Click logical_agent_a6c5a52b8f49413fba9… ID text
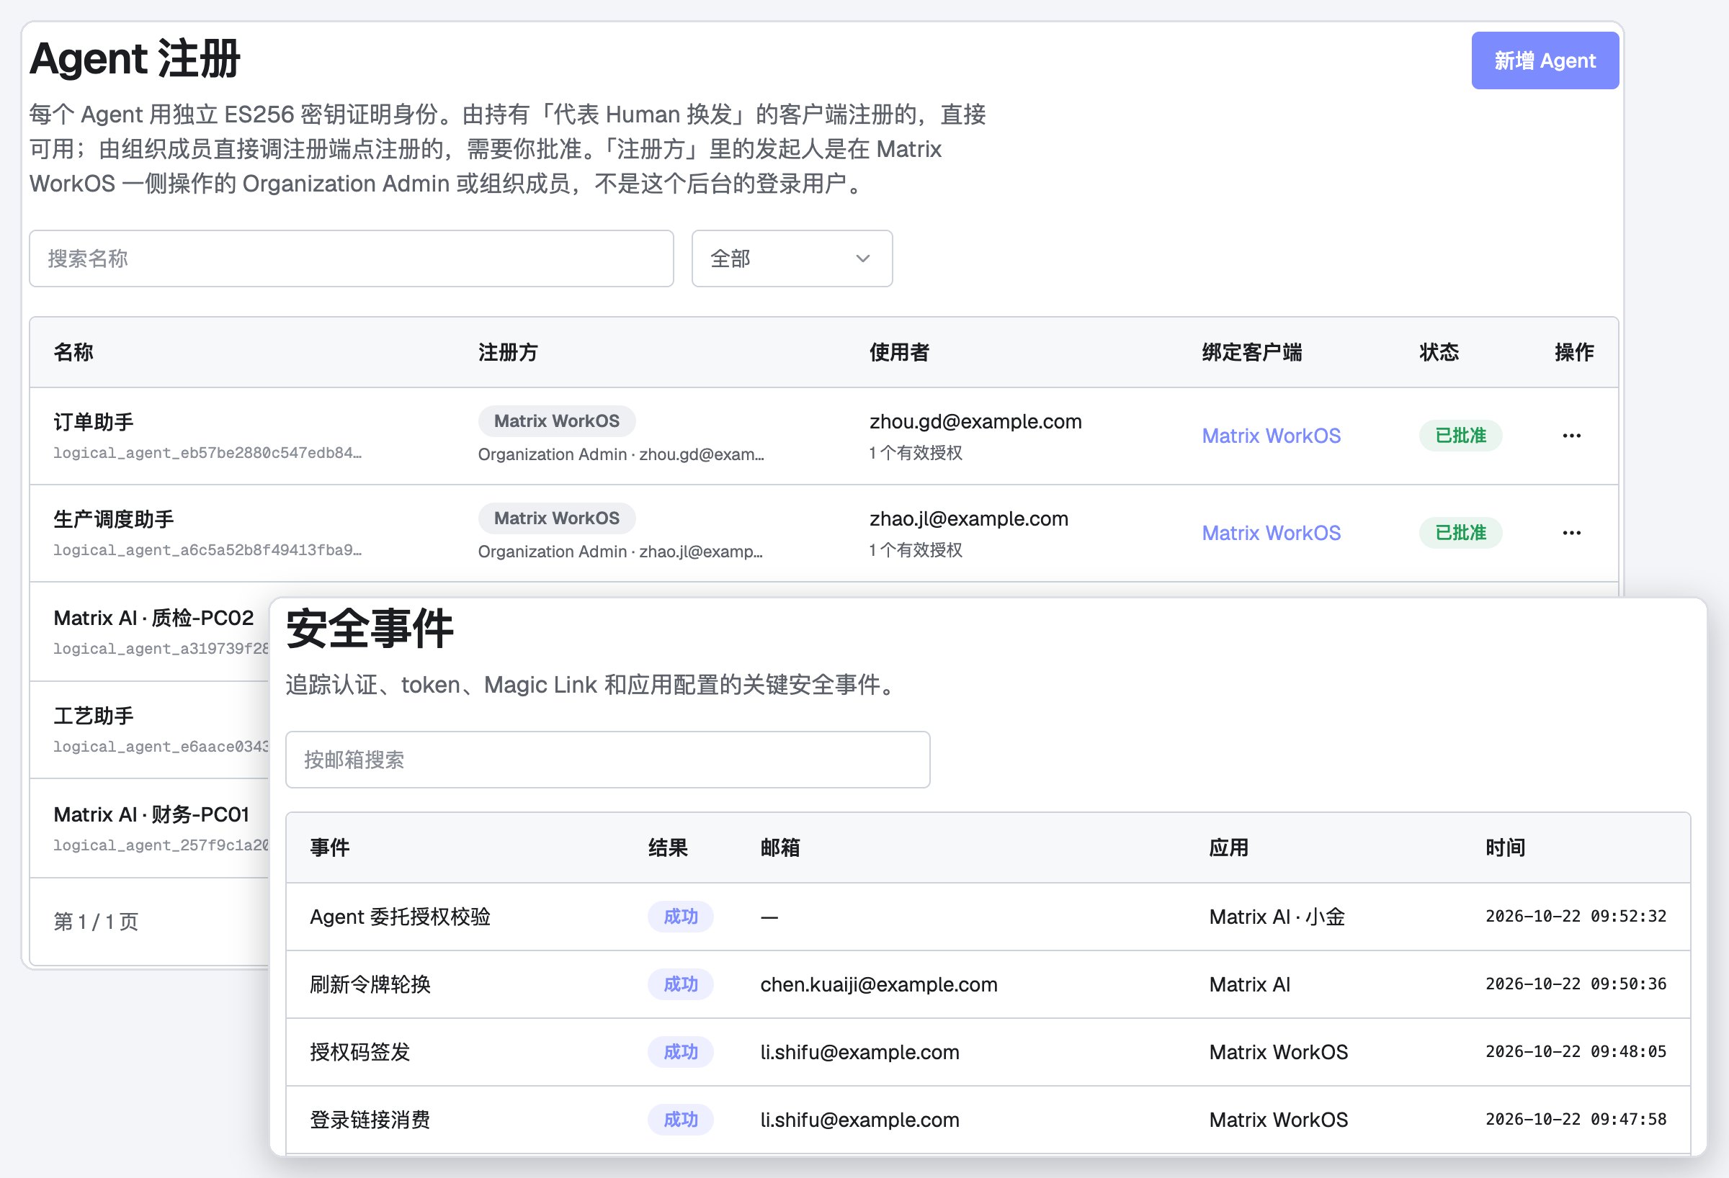 click(207, 550)
